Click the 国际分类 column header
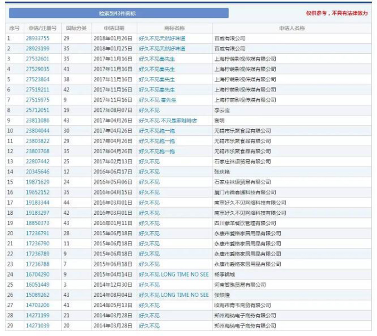Screen dimensions: 377x336 pos(76,28)
